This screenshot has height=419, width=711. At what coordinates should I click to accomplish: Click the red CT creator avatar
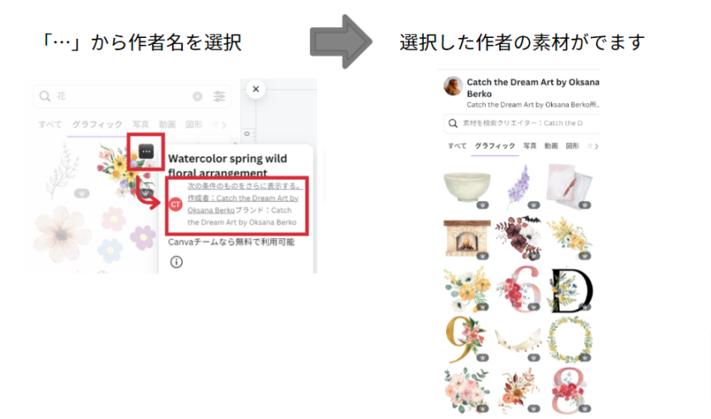click(175, 204)
